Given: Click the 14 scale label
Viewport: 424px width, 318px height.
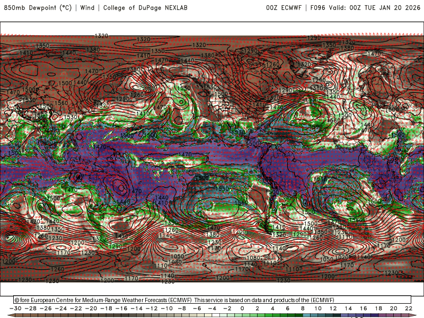Looking at the screenshot, I should pos(348,308).
